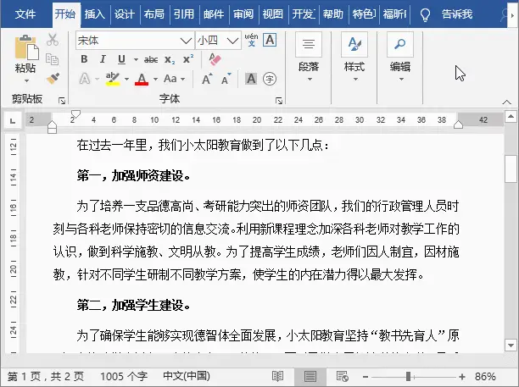
Task: Toggle Character Shading icon
Action: point(251,79)
